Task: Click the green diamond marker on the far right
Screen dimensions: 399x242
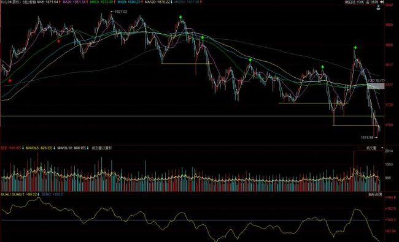Action: (x=355, y=48)
